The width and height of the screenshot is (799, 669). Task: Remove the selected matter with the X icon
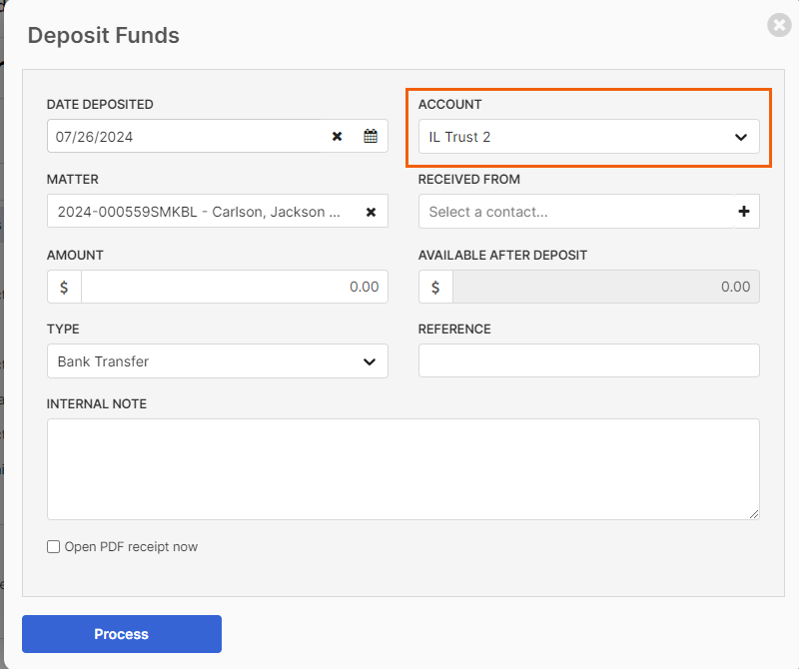371,212
